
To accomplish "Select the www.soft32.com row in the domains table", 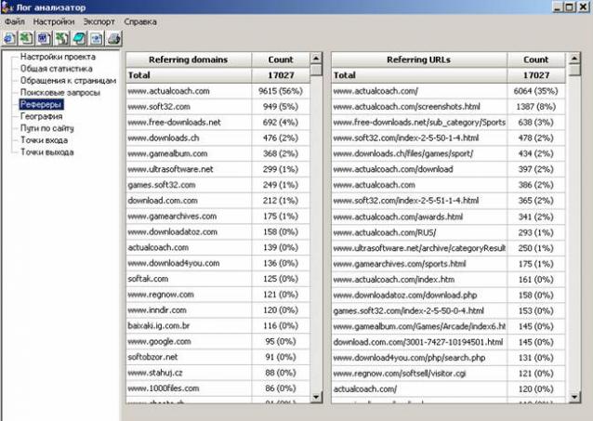I will (189, 107).
